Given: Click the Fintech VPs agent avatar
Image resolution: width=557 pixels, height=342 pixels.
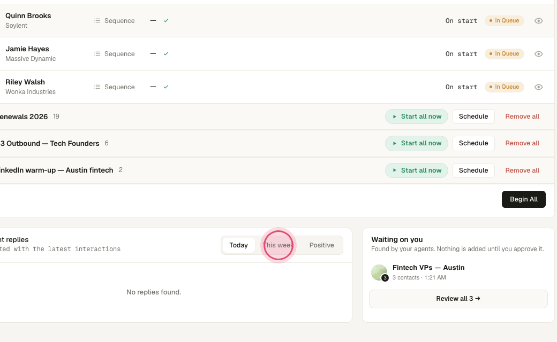Looking at the screenshot, I should coord(379,273).
